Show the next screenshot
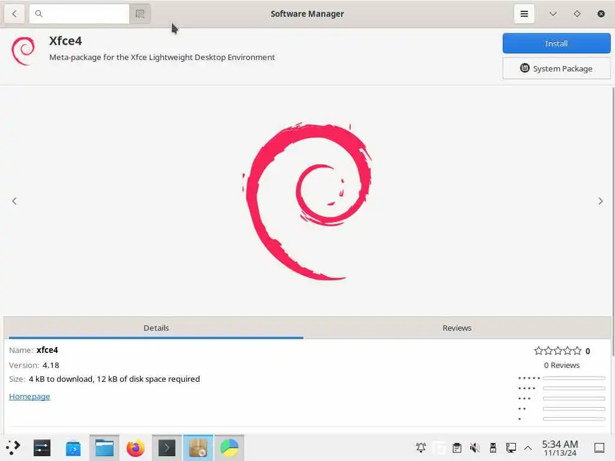This screenshot has height=461, width=615. pos(600,201)
